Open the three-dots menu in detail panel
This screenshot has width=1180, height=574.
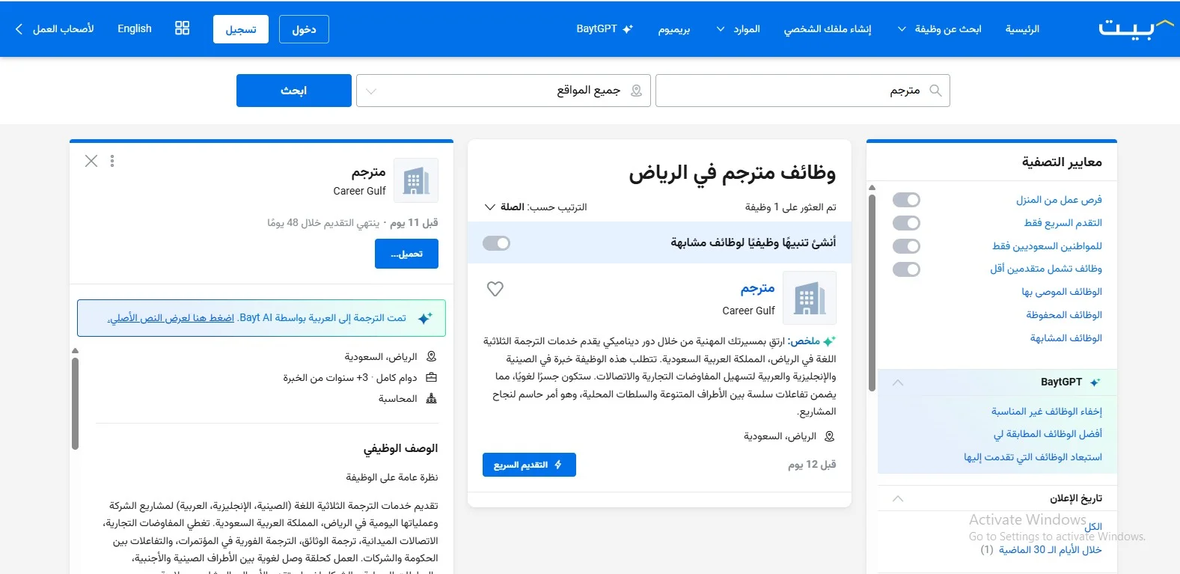112,161
